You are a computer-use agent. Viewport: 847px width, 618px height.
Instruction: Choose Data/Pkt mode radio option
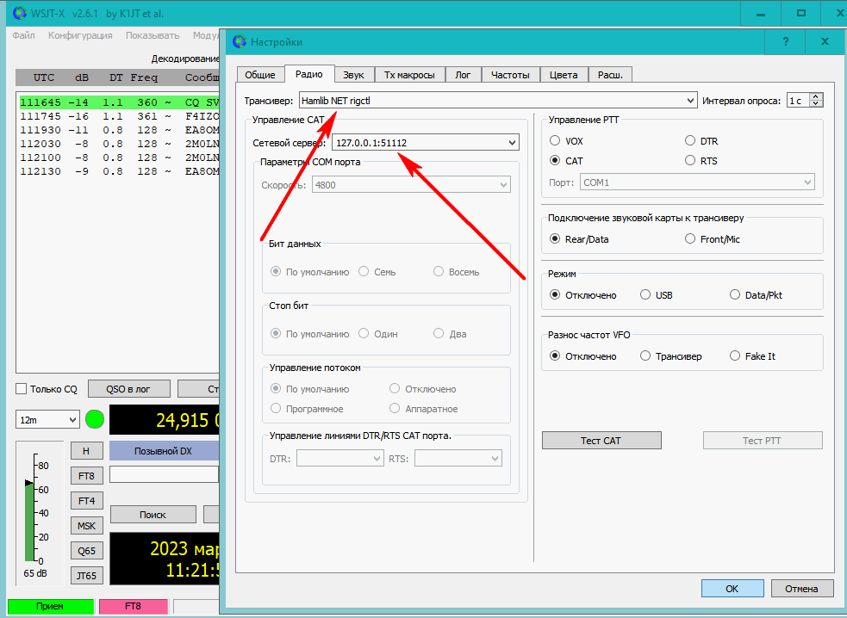[x=735, y=295]
